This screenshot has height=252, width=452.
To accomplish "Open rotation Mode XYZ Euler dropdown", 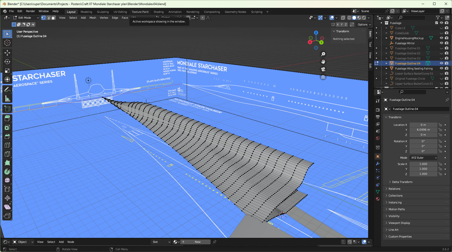I will coord(423,158).
